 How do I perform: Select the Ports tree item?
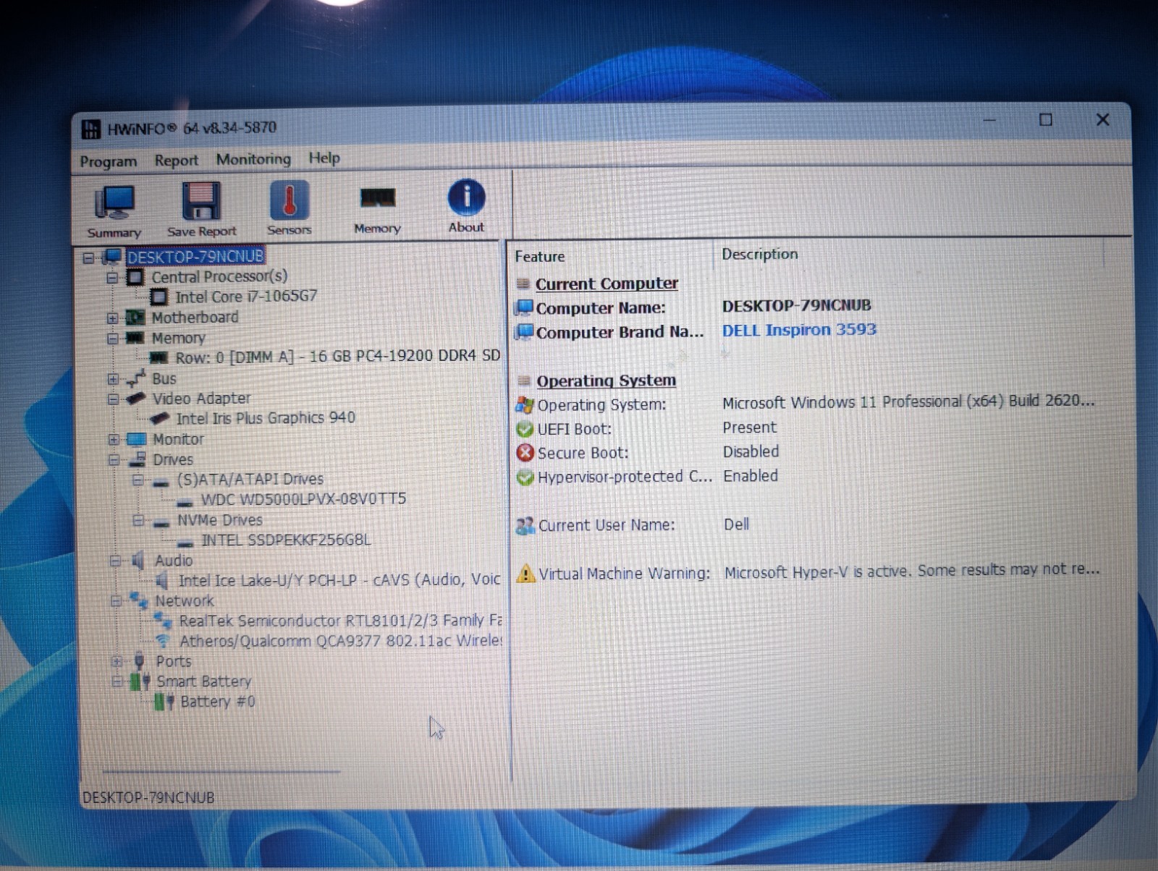[174, 662]
